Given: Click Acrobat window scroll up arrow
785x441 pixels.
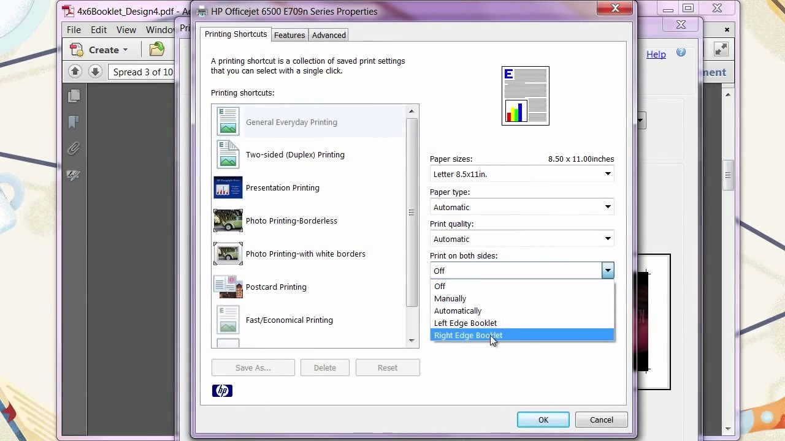Looking at the screenshot, I should click(728, 94).
